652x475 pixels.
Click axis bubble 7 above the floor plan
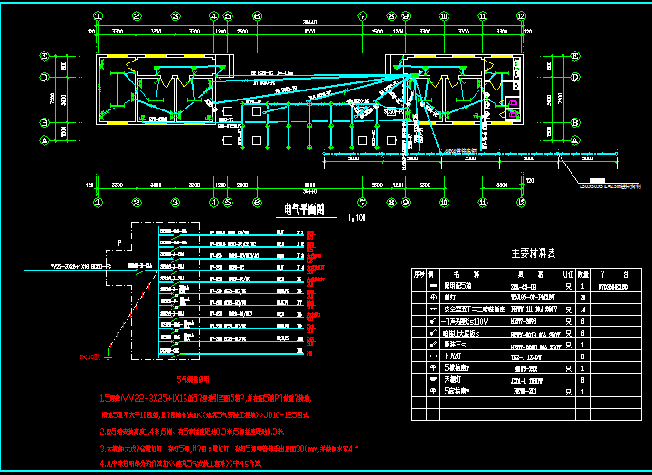[x=363, y=16]
